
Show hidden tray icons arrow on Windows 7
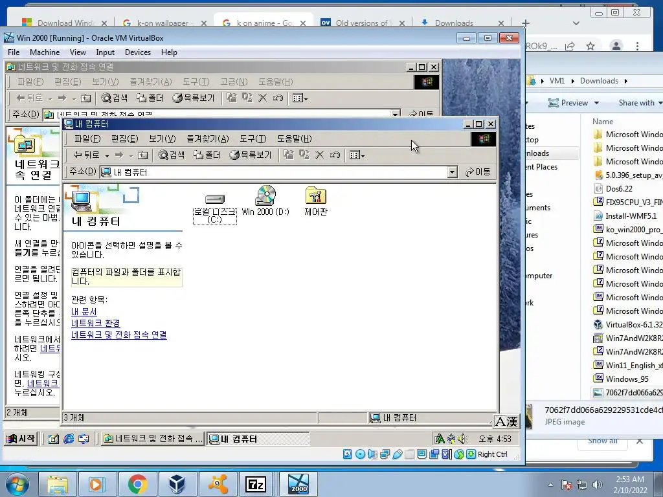point(550,485)
